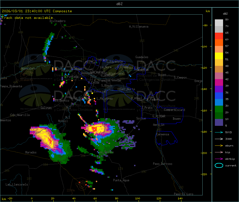The width and height of the screenshot is (239, 202).
Task: Click the white 30HM arrow icon
Action: pyautogui.click(x=219, y=139)
